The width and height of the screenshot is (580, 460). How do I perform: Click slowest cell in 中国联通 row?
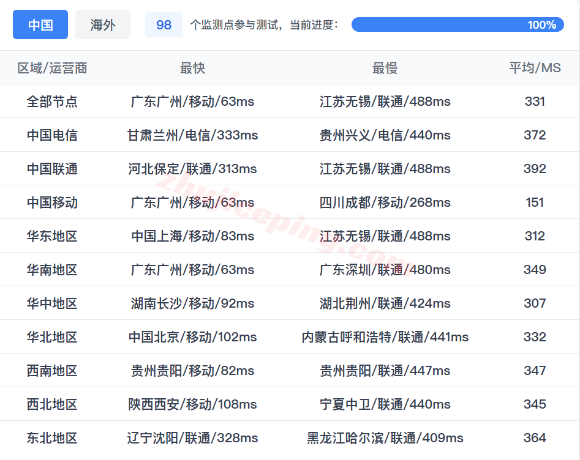tap(385, 168)
